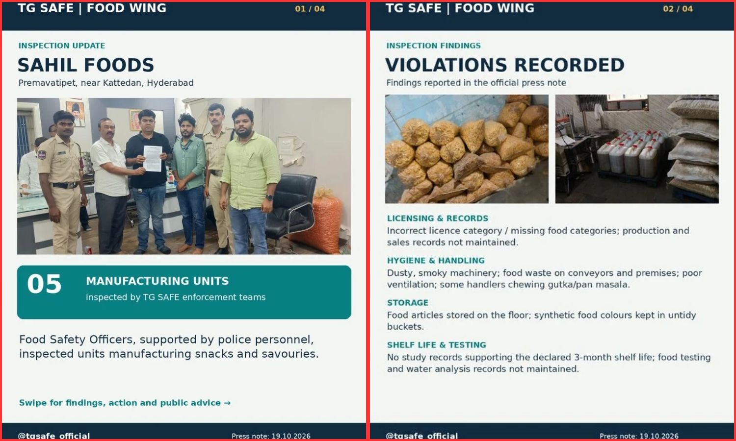Click the press note date on the Sahil Foods slide

[271, 436]
